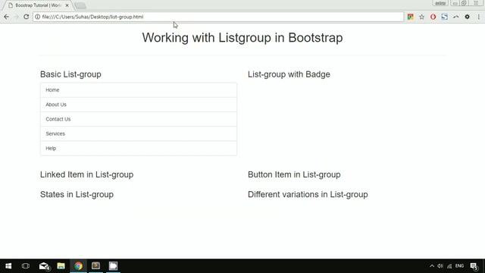The width and height of the screenshot is (485, 273).
Task: Click the Linked Item in List-group heading
Action: [86, 174]
